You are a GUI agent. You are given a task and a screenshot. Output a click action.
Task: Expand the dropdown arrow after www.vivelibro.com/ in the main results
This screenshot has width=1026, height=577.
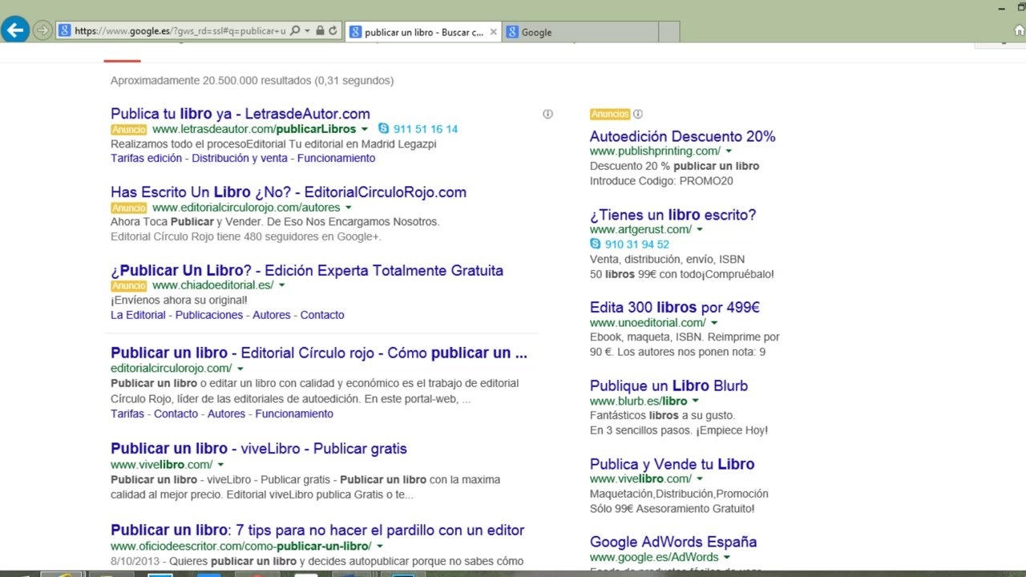(x=220, y=465)
